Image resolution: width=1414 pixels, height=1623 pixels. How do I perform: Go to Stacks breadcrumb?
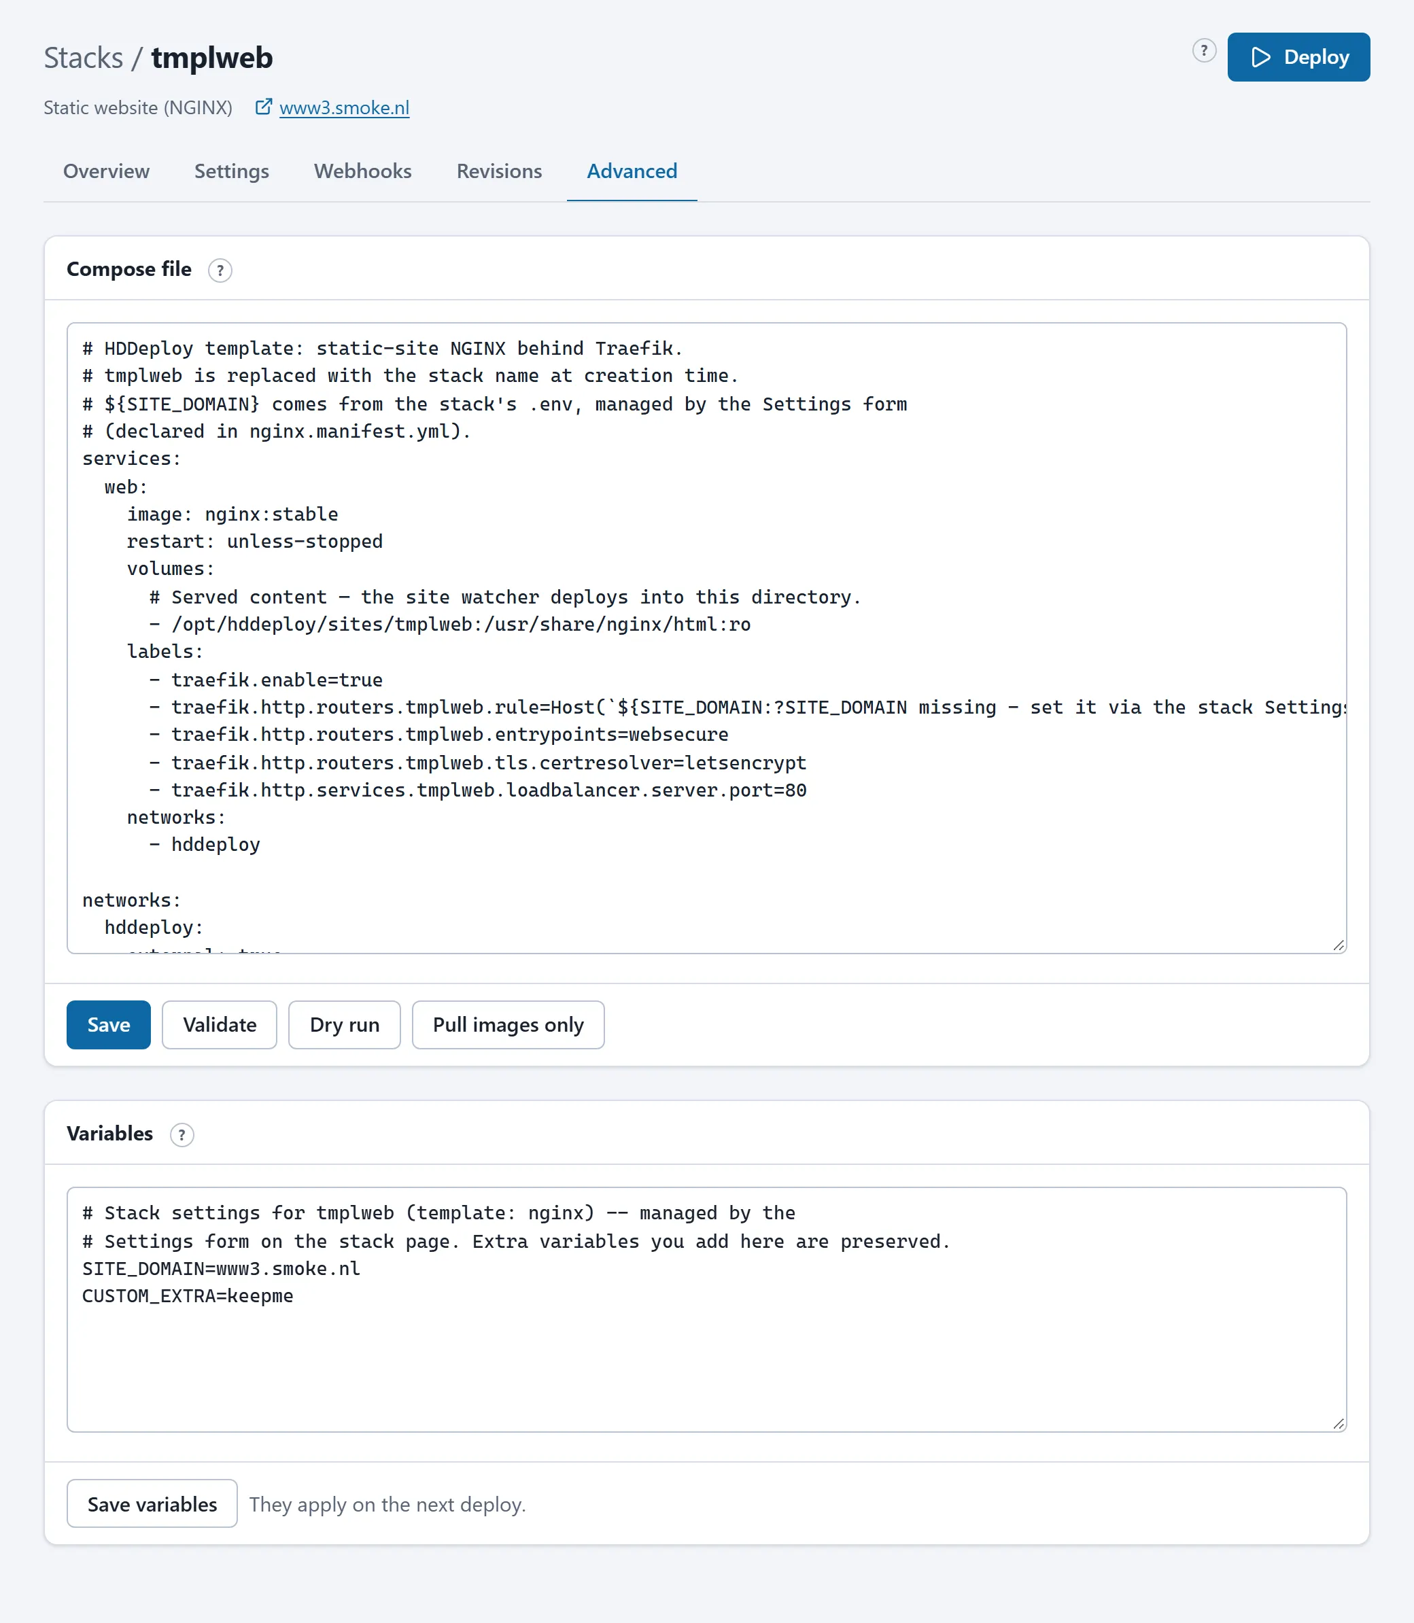tap(83, 58)
